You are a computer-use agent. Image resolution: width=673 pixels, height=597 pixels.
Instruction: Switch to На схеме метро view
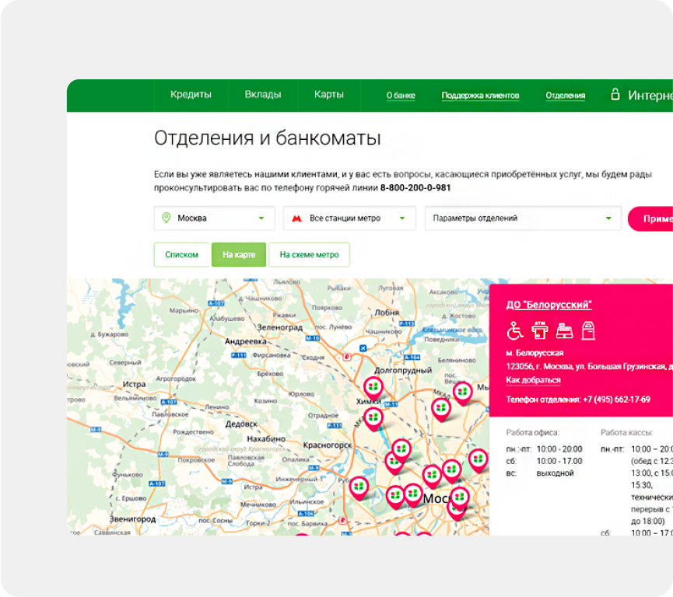(x=309, y=254)
